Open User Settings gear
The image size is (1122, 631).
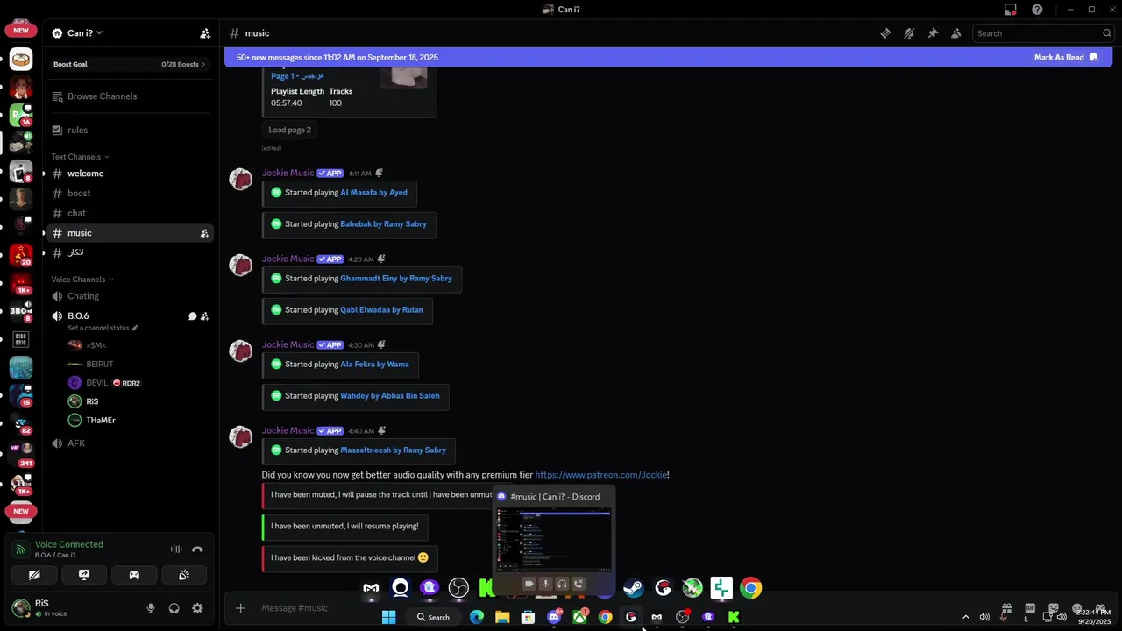(197, 608)
